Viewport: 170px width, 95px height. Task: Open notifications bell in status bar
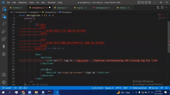(x=166, y=88)
